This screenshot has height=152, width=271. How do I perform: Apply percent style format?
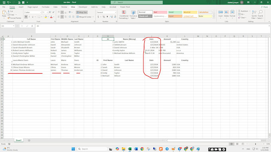[x=104, y=17]
